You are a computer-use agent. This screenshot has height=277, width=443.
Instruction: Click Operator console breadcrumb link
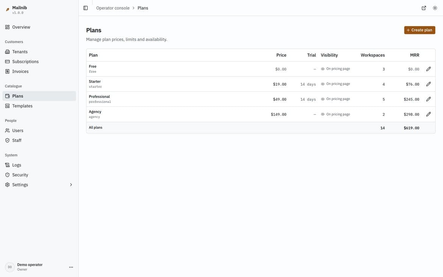pos(113,8)
